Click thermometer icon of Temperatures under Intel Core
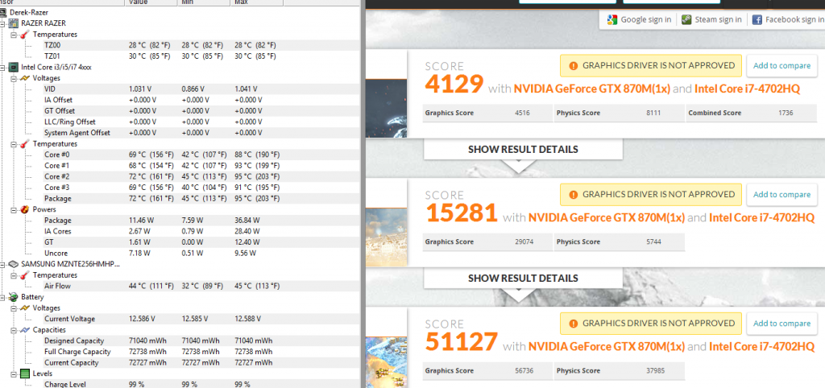Viewport: 825px width, 388px height. point(24,143)
